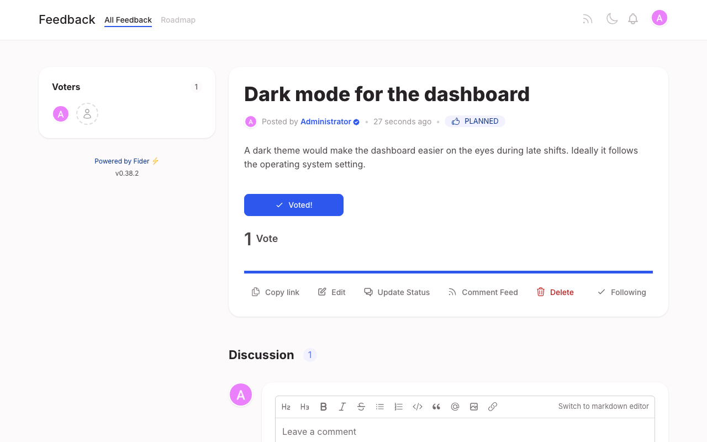Open the add-voter placeholder person icon
This screenshot has width=707, height=442.
87,114
